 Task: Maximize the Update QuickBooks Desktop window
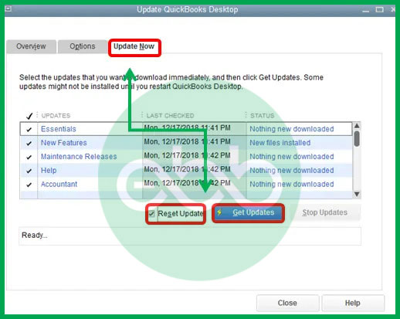coord(379,10)
